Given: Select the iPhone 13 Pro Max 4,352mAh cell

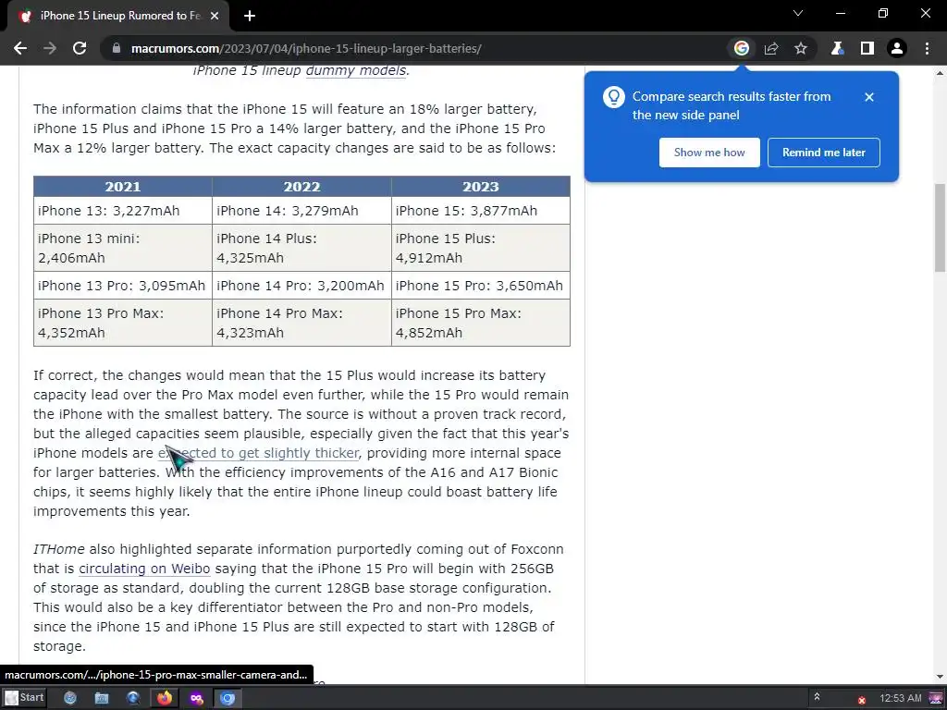Looking at the screenshot, I should (123, 323).
